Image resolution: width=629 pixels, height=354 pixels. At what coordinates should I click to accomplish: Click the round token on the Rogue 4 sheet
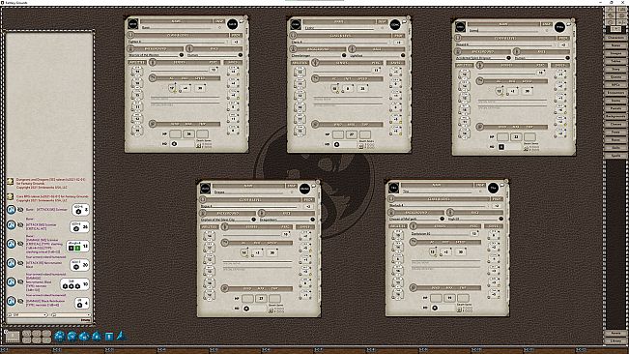(304, 189)
